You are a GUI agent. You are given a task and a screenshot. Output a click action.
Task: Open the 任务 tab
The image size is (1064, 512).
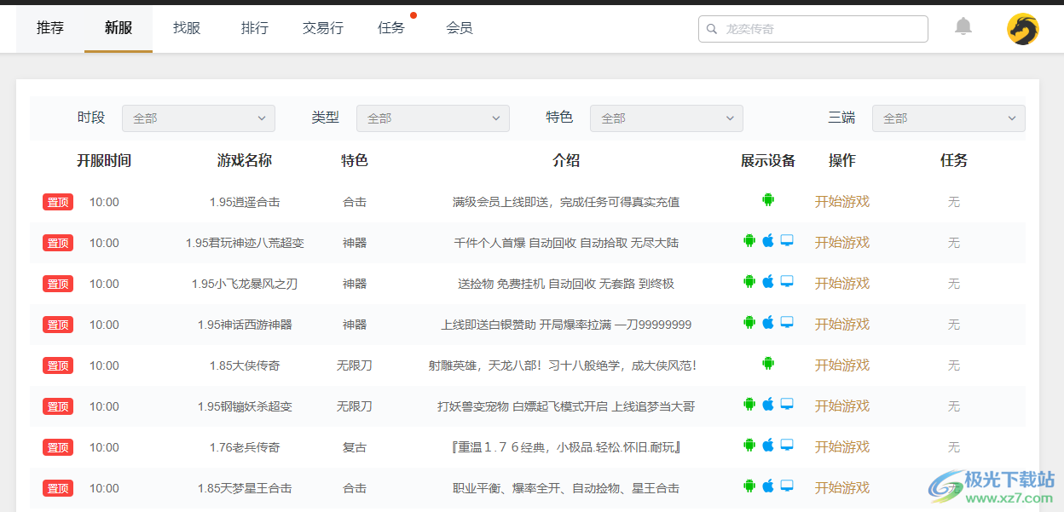tap(391, 28)
